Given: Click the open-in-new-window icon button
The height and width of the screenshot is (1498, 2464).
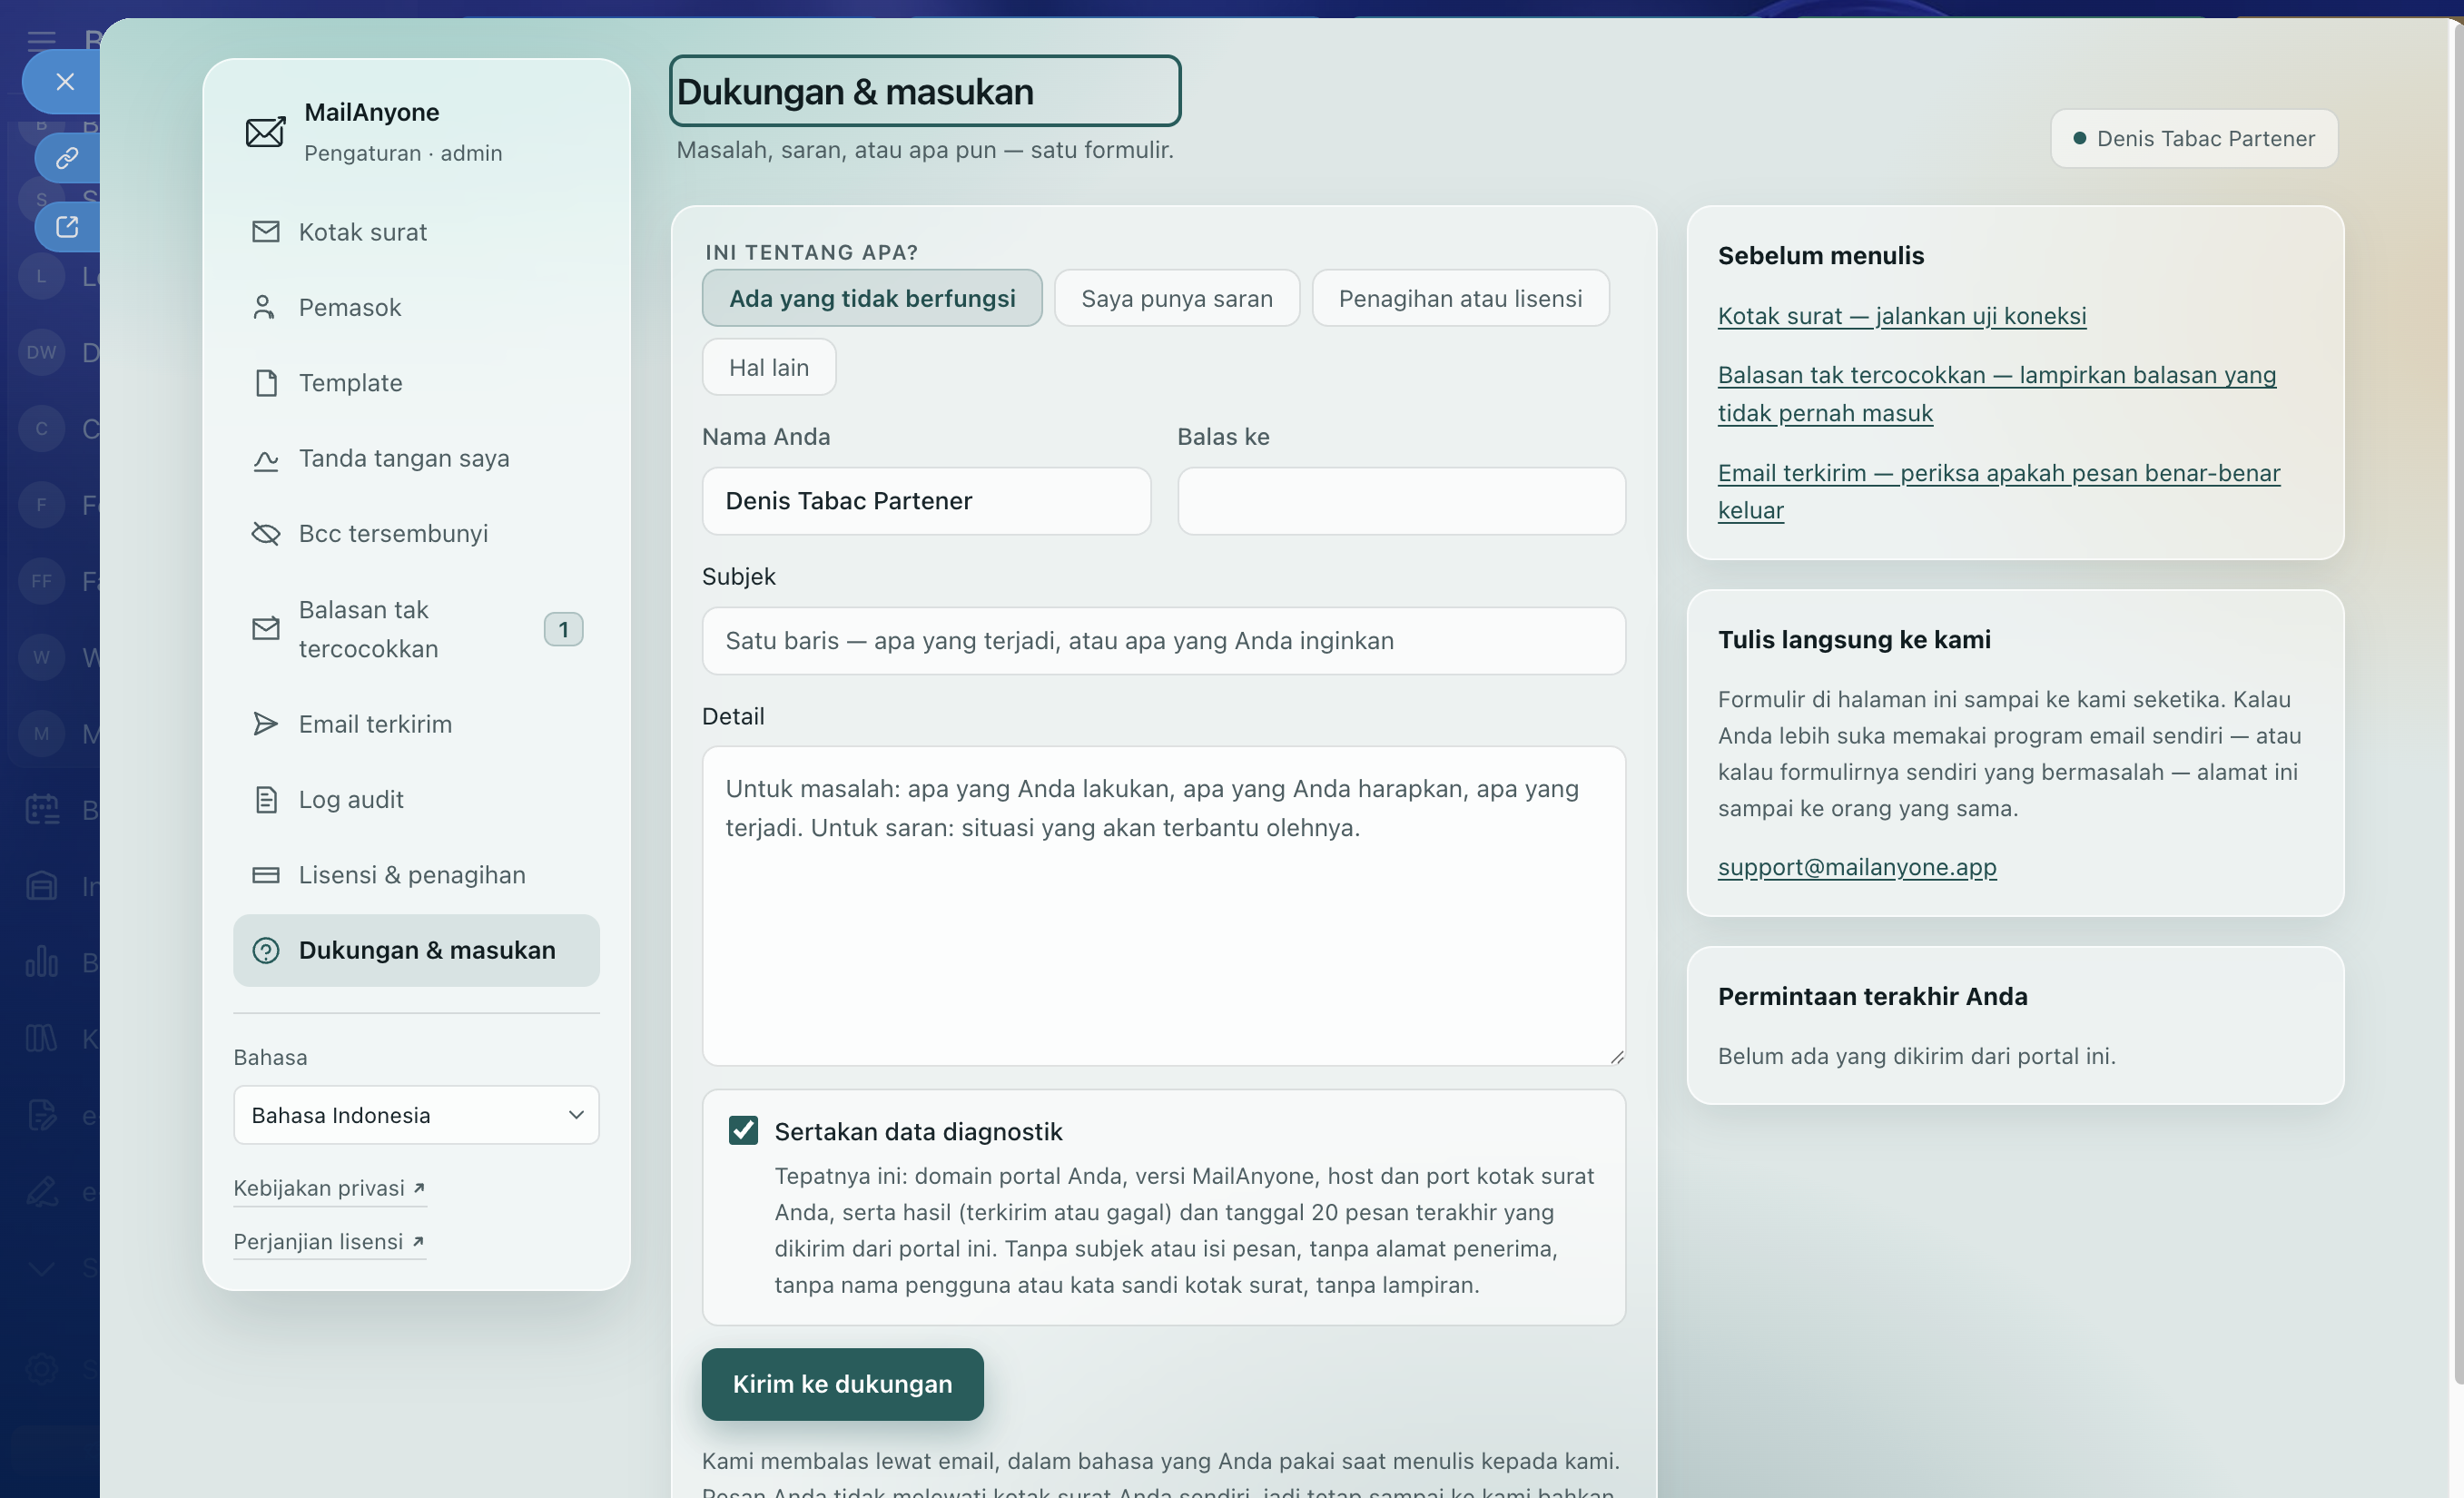Looking at the screenshot, I should 67,227.
